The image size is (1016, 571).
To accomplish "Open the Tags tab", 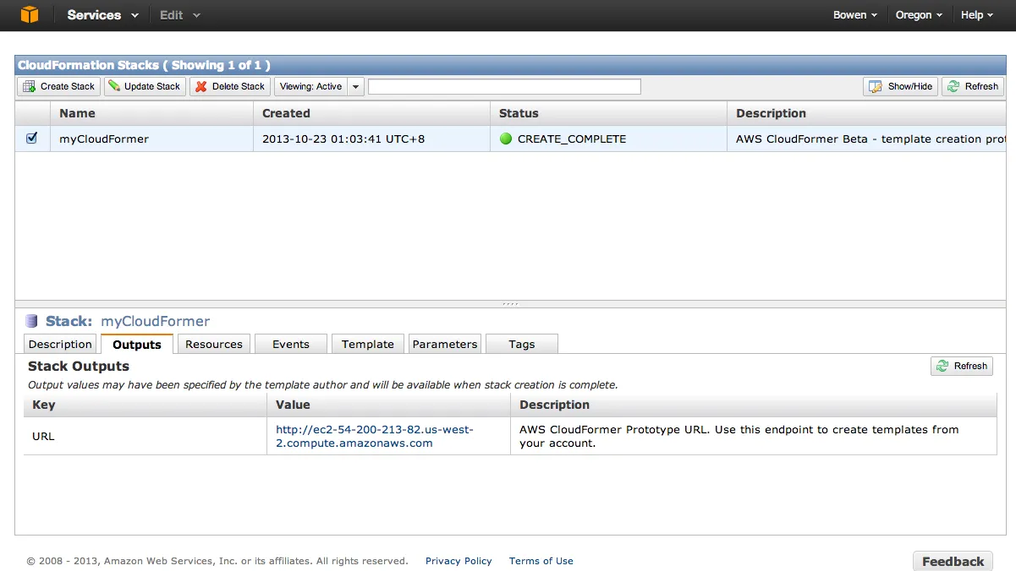I will tap(522, 344).
